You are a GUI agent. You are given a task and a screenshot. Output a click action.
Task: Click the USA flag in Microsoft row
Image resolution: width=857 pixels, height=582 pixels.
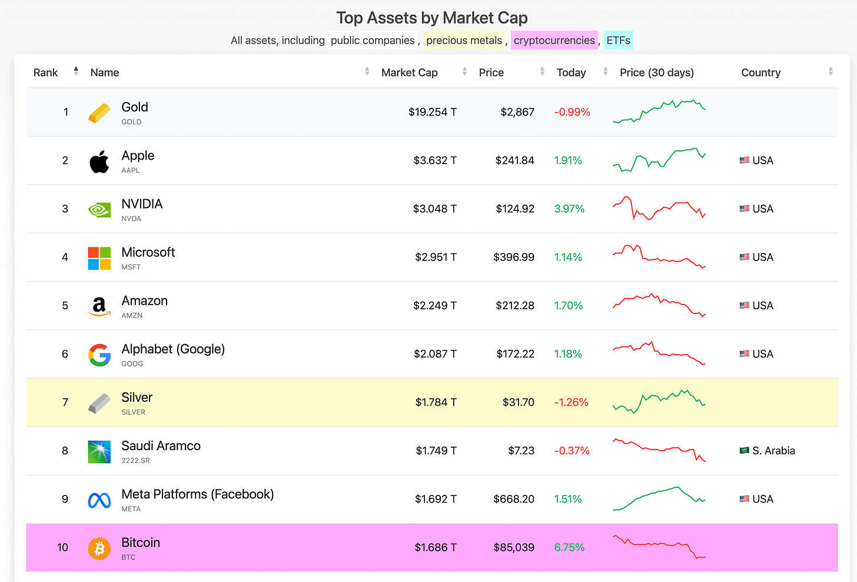click(745, 257)
